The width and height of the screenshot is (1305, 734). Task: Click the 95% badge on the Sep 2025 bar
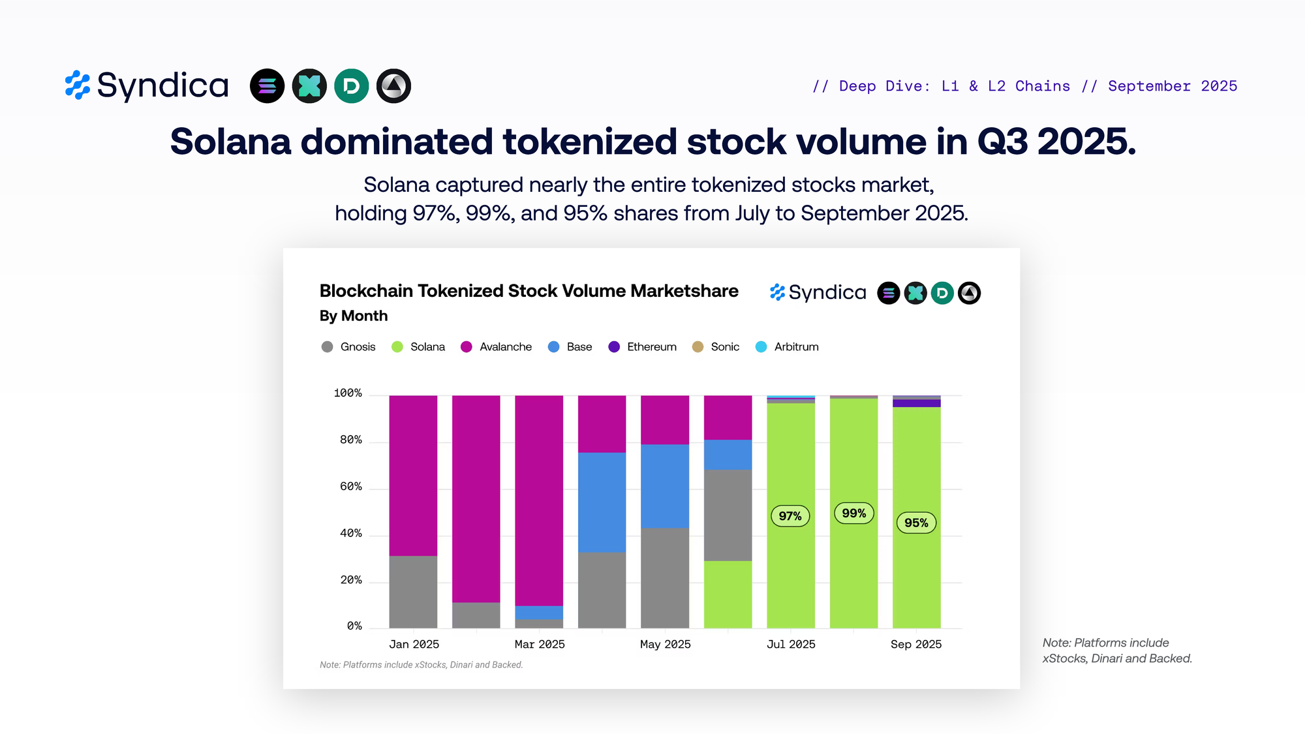pos(916,523)
